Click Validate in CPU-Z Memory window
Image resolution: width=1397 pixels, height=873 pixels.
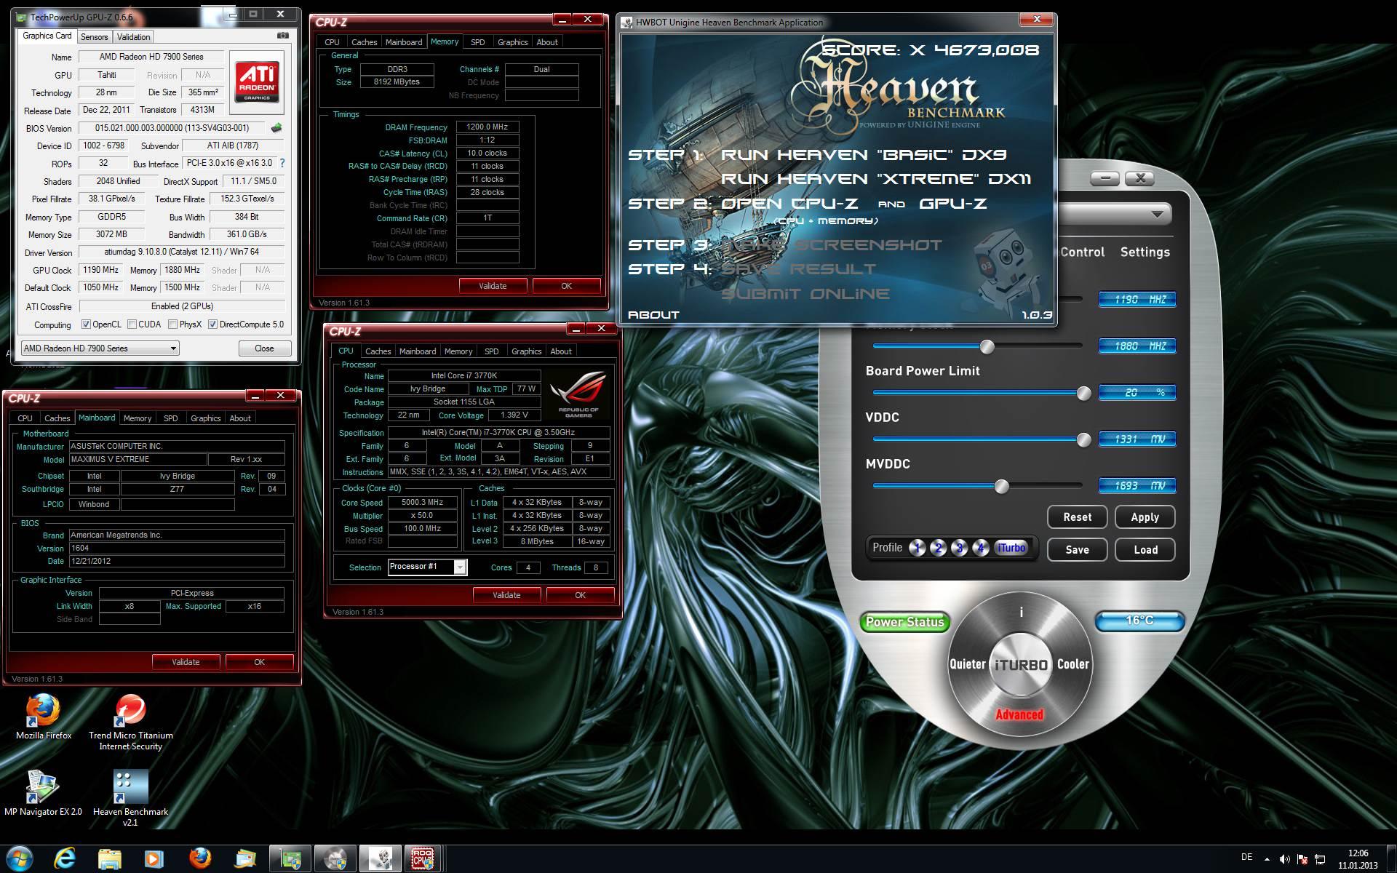(493, 286)
